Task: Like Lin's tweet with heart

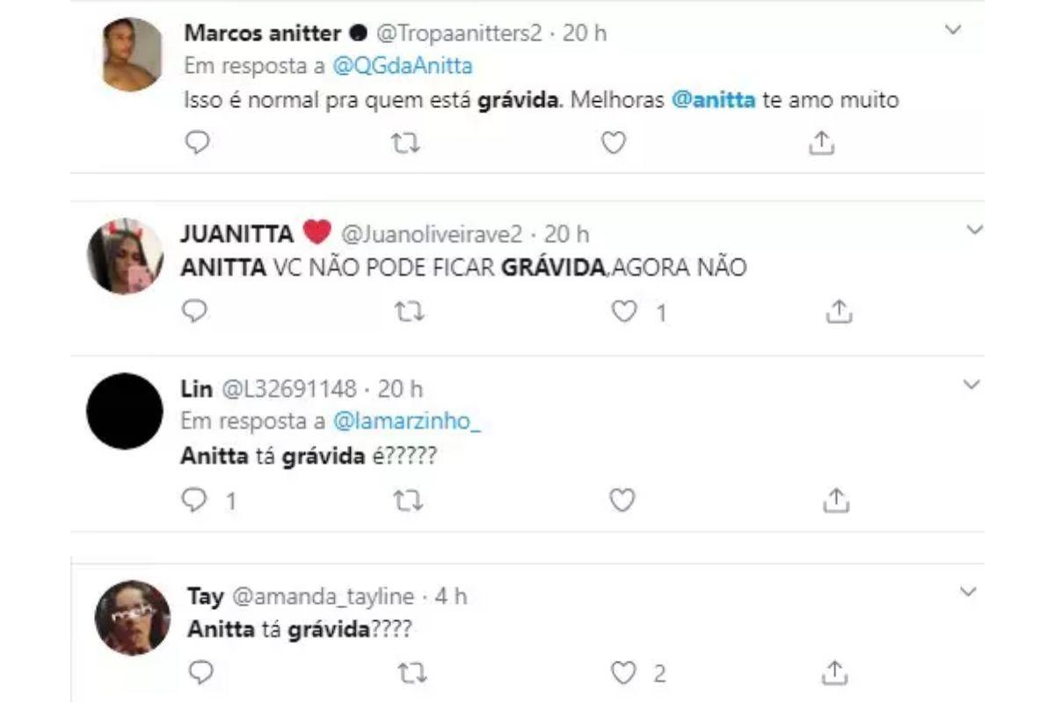Action: [x=622, y=500]
